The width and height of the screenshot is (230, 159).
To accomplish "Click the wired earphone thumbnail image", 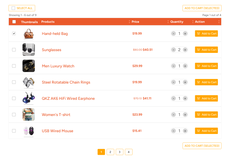I will coord(28,98).
